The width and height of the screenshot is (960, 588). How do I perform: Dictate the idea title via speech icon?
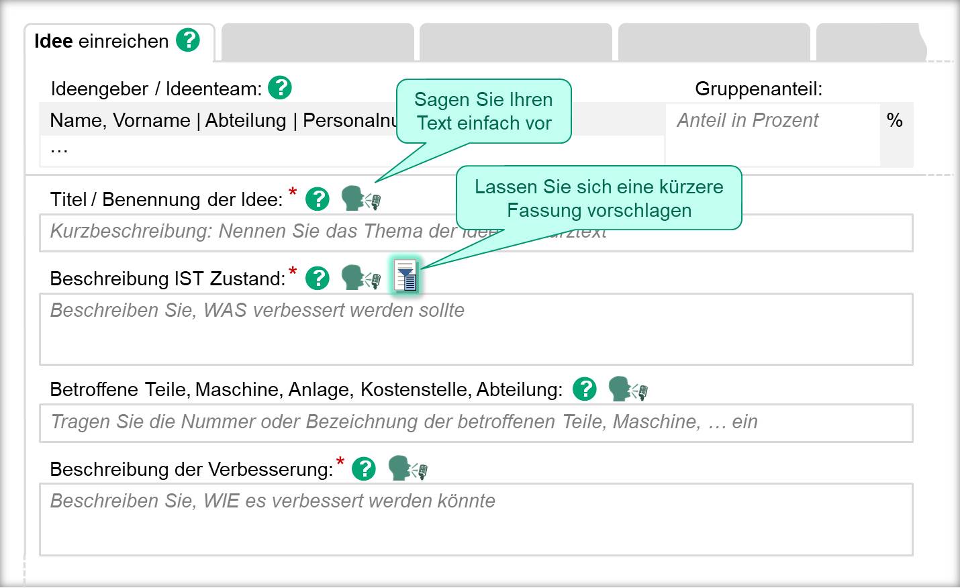tap(361, 199)
